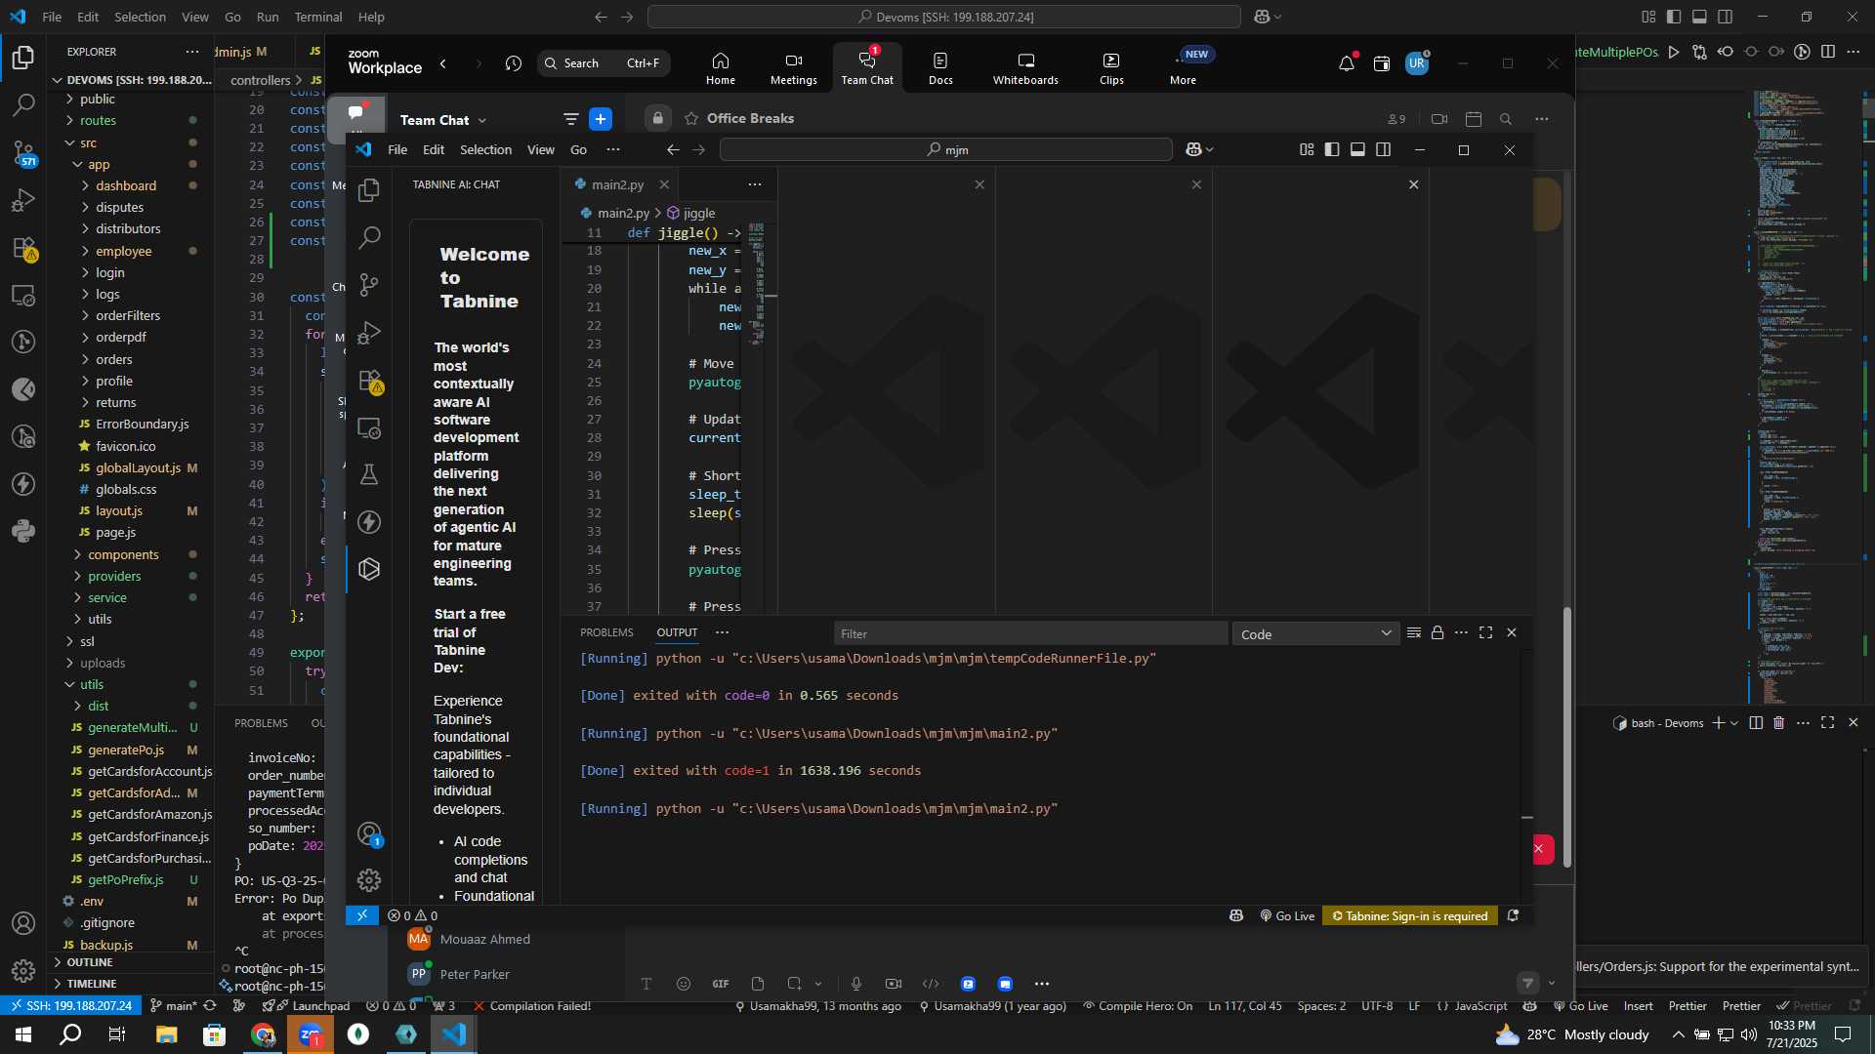This screenshot has height=1054, width=1875.
Task: Click the blue new chat plus button
Action: click(601, 119)
